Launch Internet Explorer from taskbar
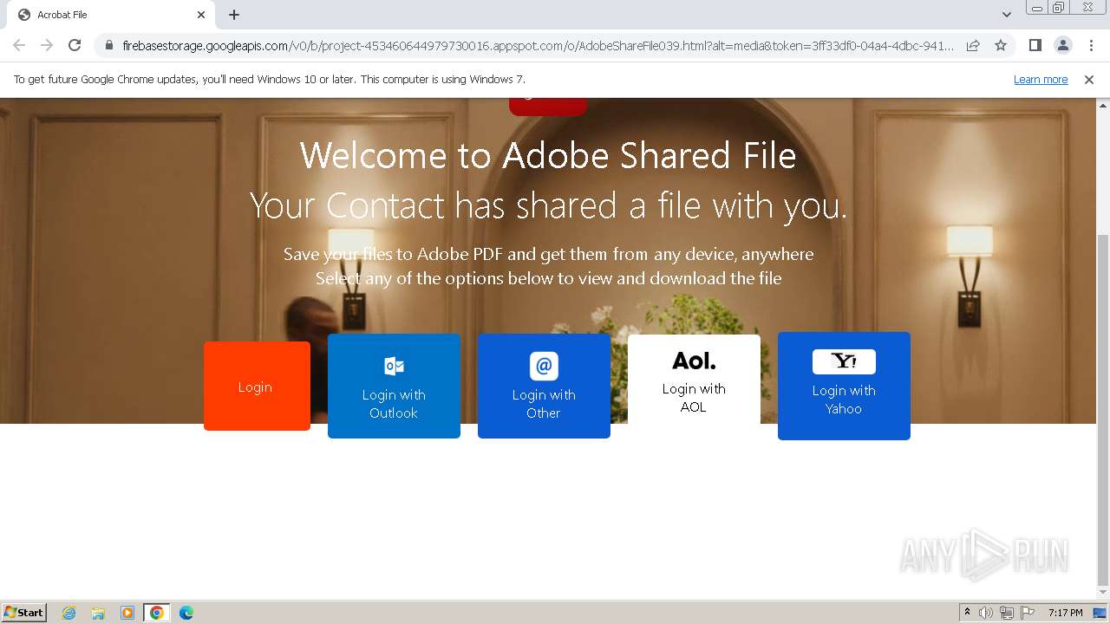 [x=69, y=613]
